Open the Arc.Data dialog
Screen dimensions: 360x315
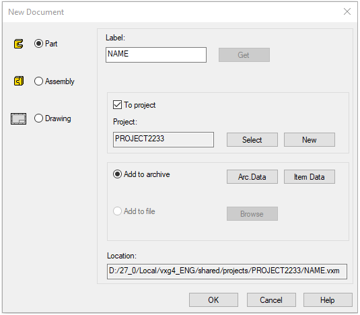[x=252, y=177]
